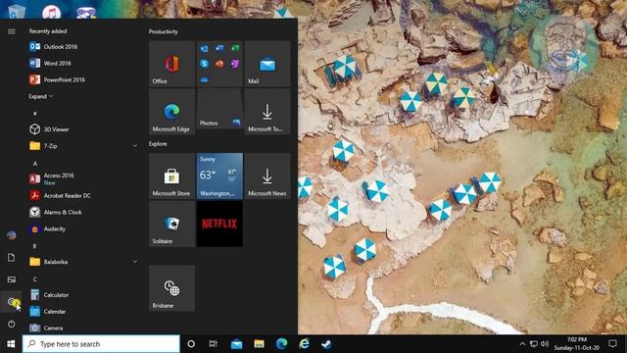The image size is (627, 353).
Task: Open Task View on taskbar
Action: point(214,344)
